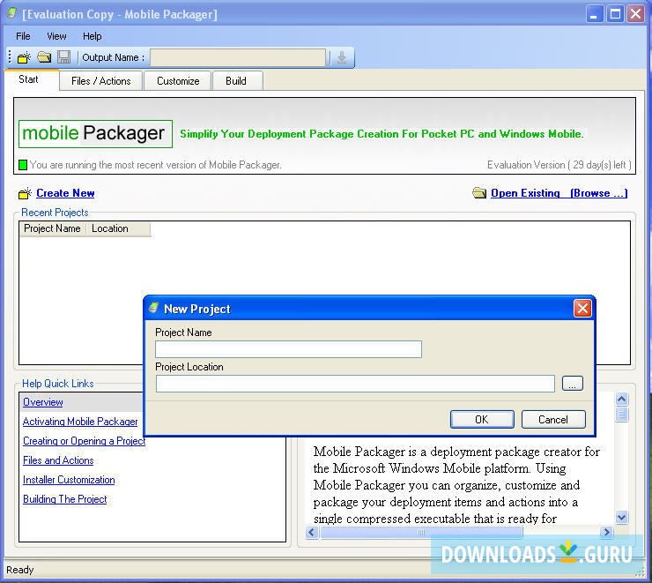The image size is (652, 583).
Task: Click help pane scroll right arrow
Action: coord(607,532)
